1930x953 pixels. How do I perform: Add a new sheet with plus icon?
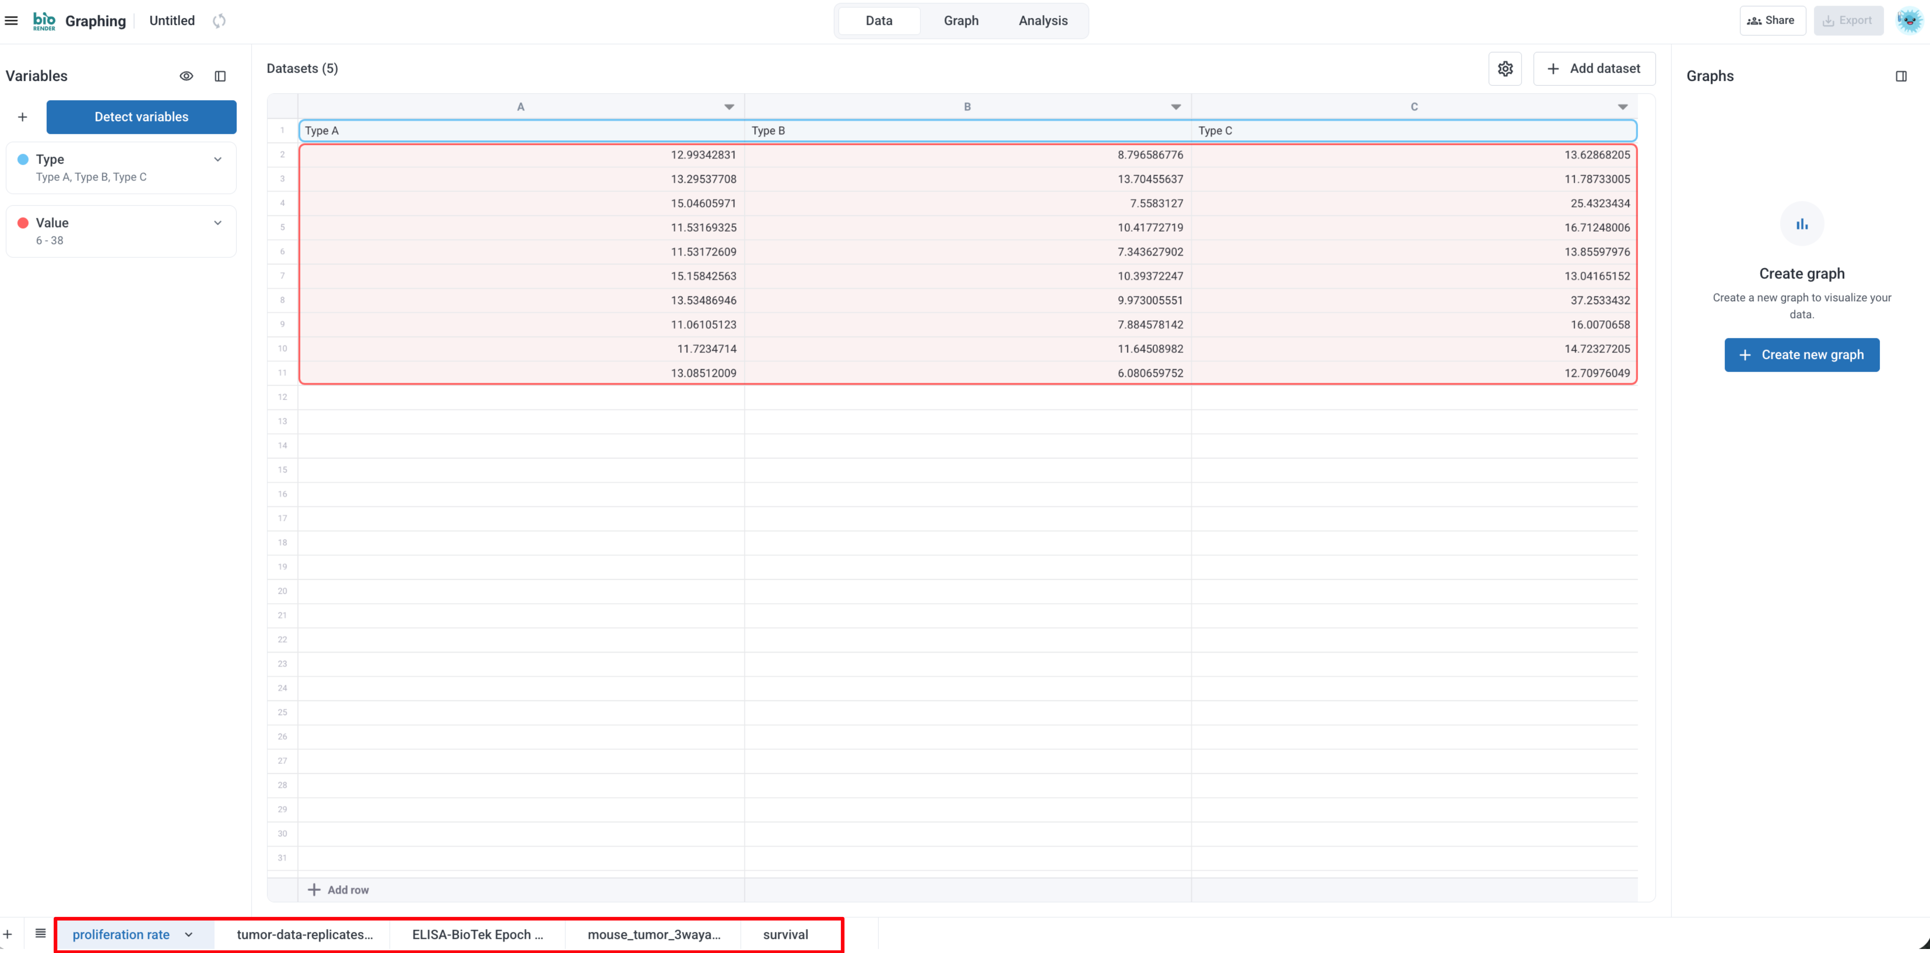(8, 934)
